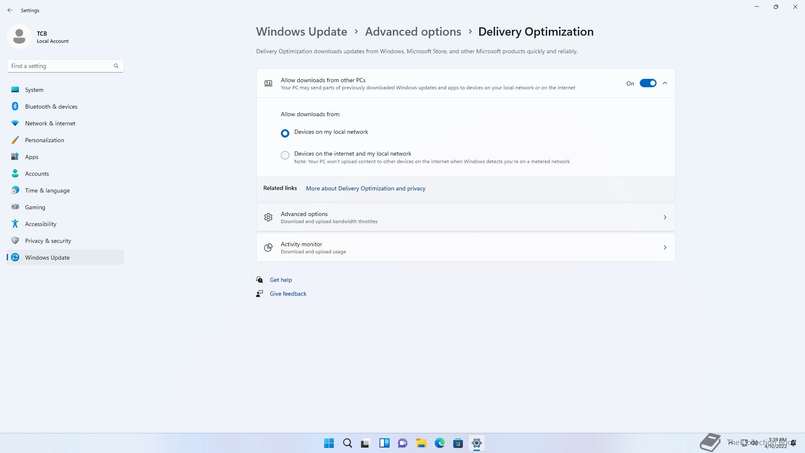This screenshot has height=453, width=805.
Task: Click the Accounts person icon
Action: pos(15,173)
